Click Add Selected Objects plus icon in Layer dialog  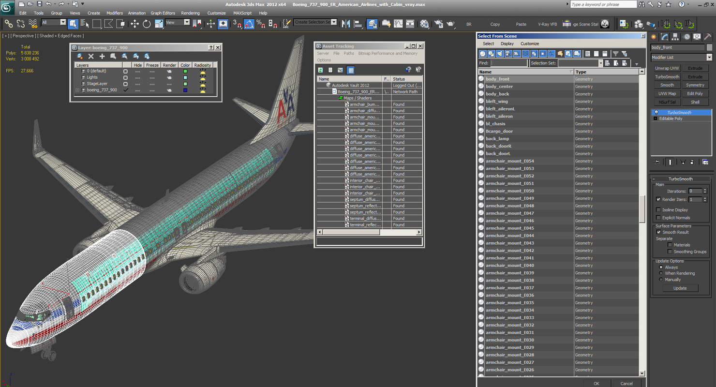coord(102,57)
